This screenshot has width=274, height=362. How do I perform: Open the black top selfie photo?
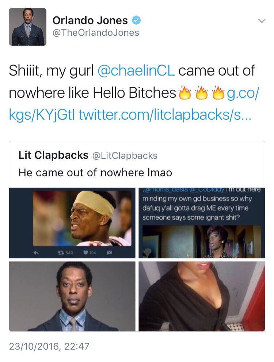[x=202, y=296]
